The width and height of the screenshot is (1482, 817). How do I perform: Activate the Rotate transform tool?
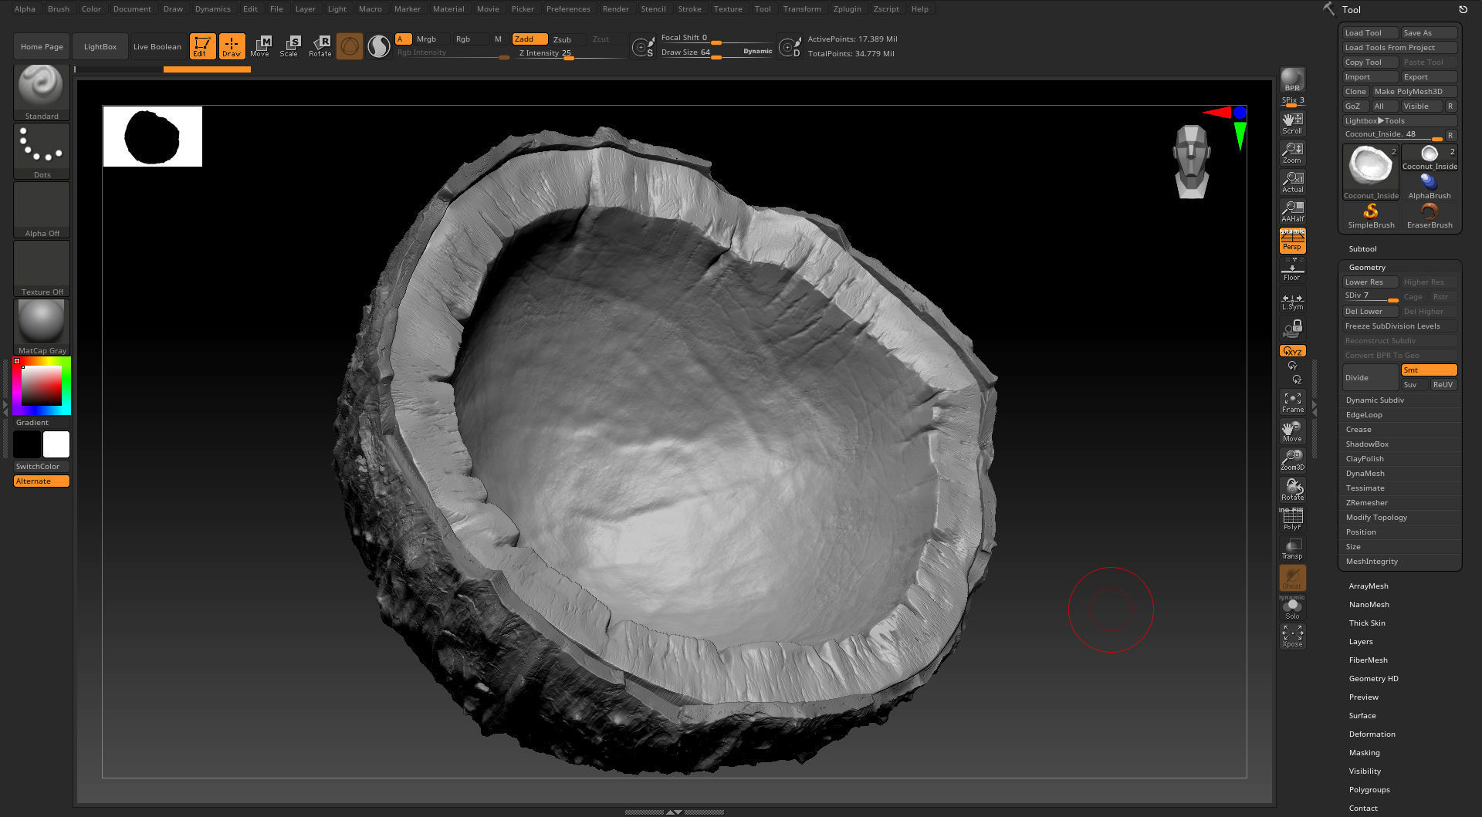[320, 46]
